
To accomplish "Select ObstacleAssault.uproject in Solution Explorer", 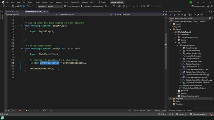I will coord(190,96).
